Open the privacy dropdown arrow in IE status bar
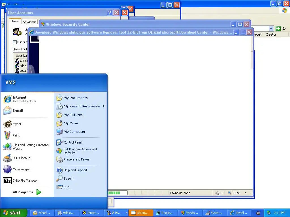290x217 pixels. 222,193
